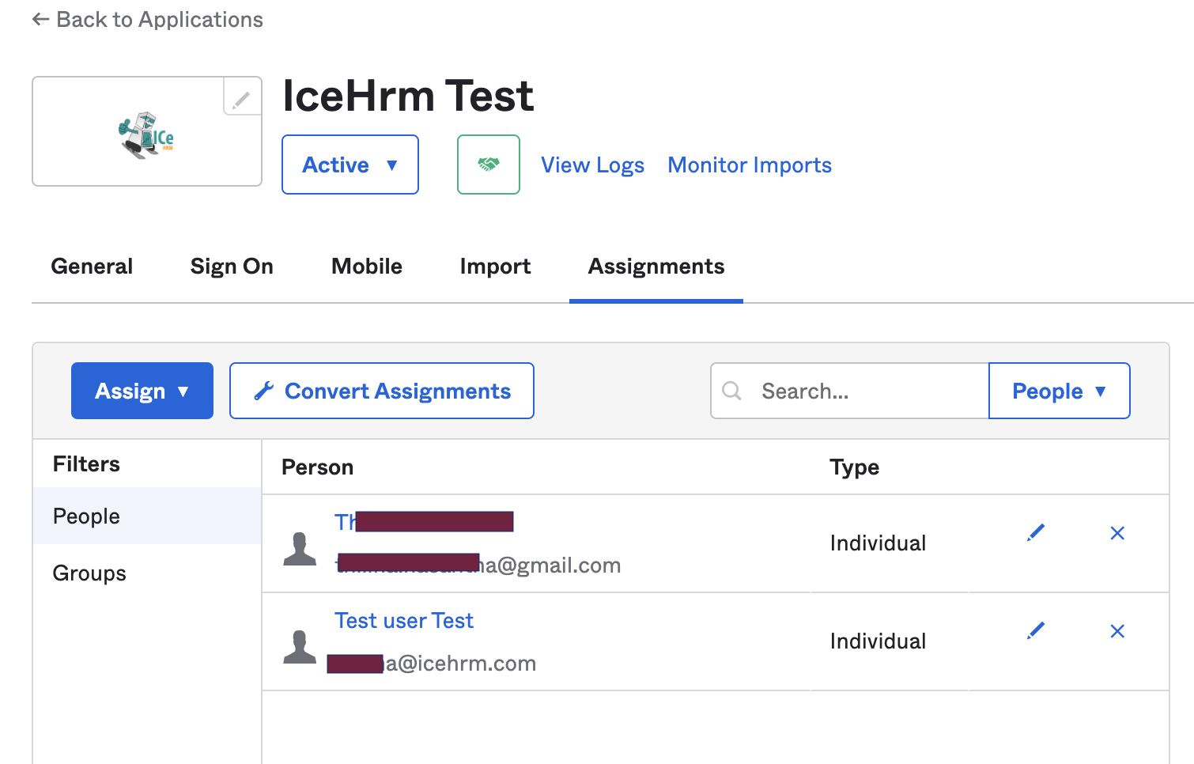Click the wrench icon on Convert Assignments
The image size is (1194, 764).
click(x=264, y=390)
